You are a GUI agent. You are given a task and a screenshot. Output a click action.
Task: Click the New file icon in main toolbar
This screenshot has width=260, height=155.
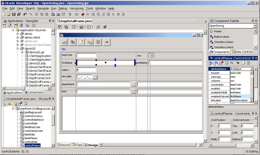[4, 14]
